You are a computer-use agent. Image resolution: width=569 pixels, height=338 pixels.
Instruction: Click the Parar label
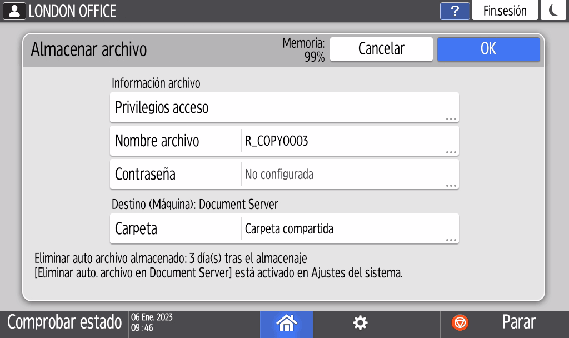[x=518, y=322]
